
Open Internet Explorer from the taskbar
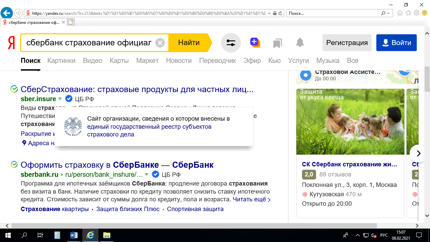pos(90,235)
